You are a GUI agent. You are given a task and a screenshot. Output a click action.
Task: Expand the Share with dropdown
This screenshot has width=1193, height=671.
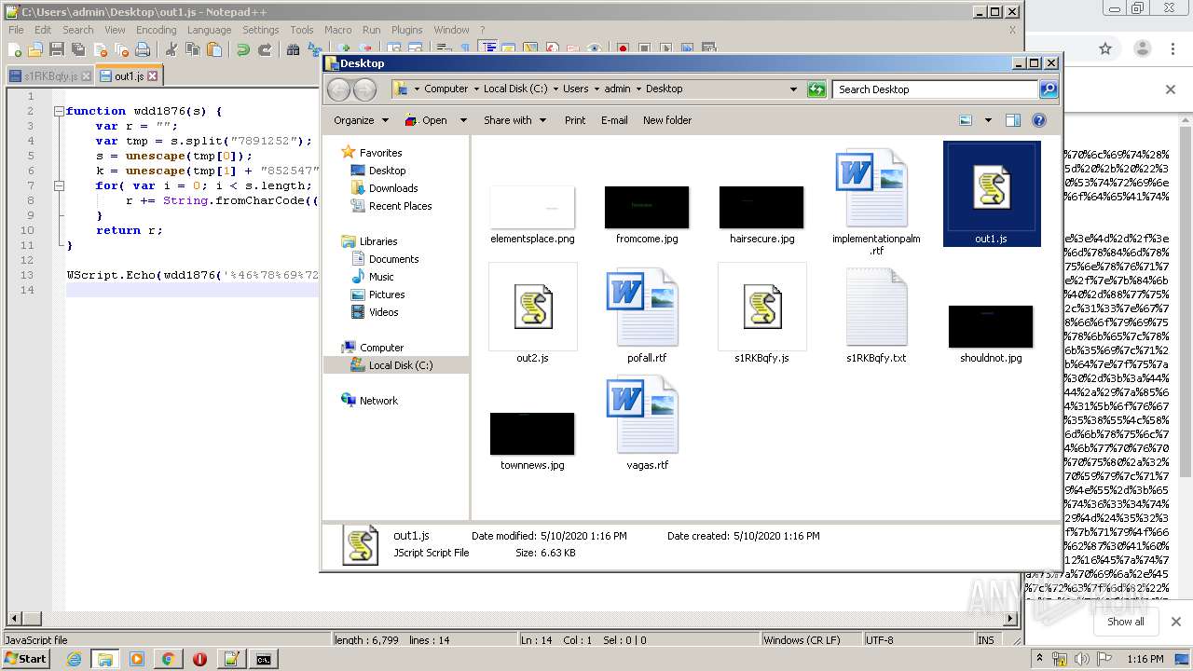514,120
